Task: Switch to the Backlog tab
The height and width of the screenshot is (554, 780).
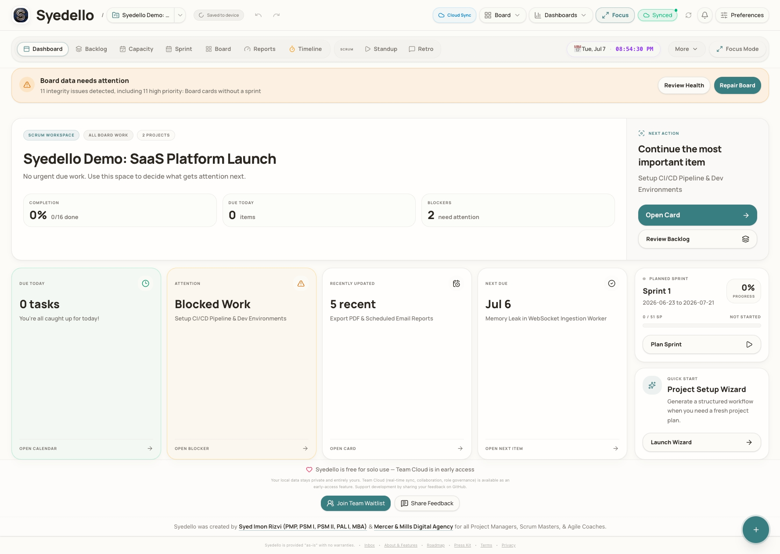Action: (91, 49)
